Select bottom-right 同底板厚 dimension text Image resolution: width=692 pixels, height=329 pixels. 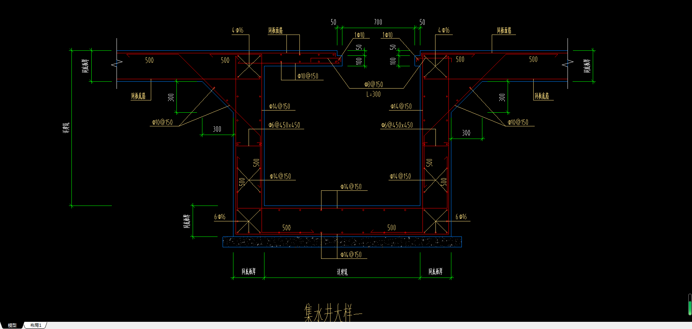[435, 271]
